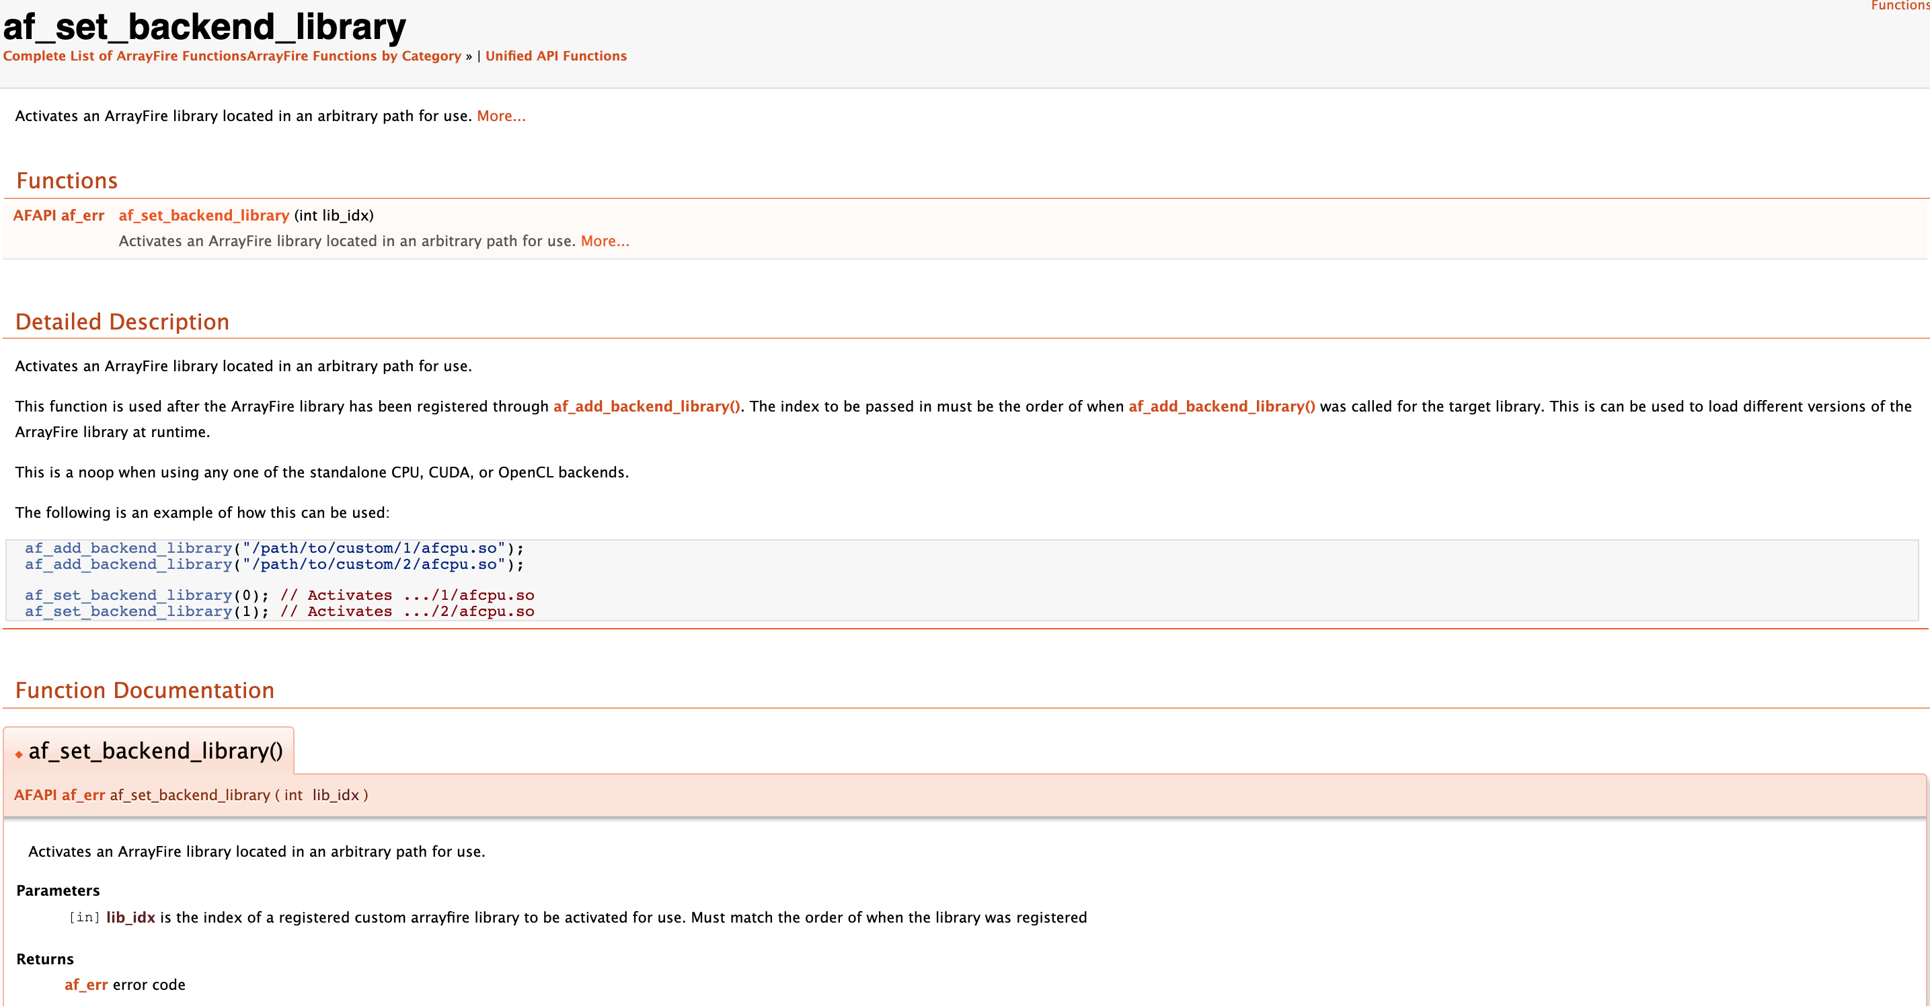
Task: Click More... in the Functions table description
Action: tap(605, 241)
